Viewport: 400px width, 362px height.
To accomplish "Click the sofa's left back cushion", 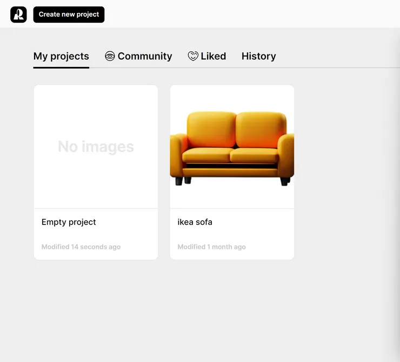I will coord(211,129).
